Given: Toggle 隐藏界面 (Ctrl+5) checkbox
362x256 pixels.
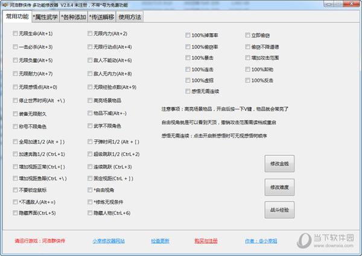Looking at the screenshot, I should (15, 213).
